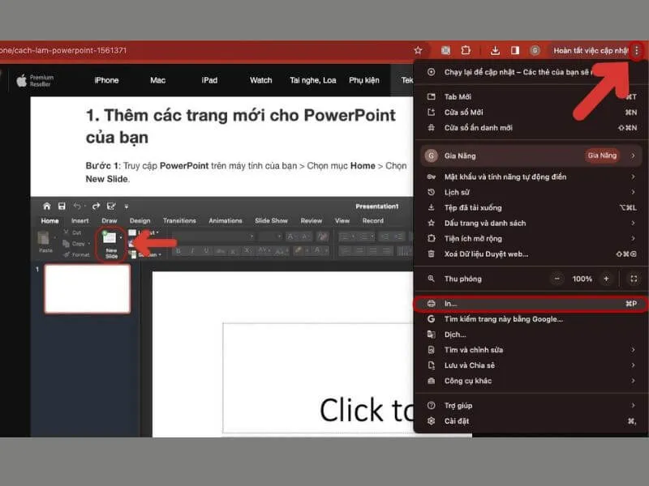Click the Gia Năng profile badge
The height and width of the screenshot is (486, 649).
[x=602, y=156]
